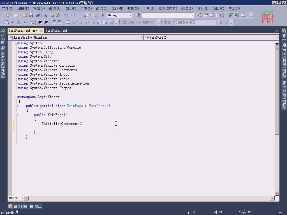Click the vertical scrollbar down arrow
The image size is (287, 215).
(277, 193)
